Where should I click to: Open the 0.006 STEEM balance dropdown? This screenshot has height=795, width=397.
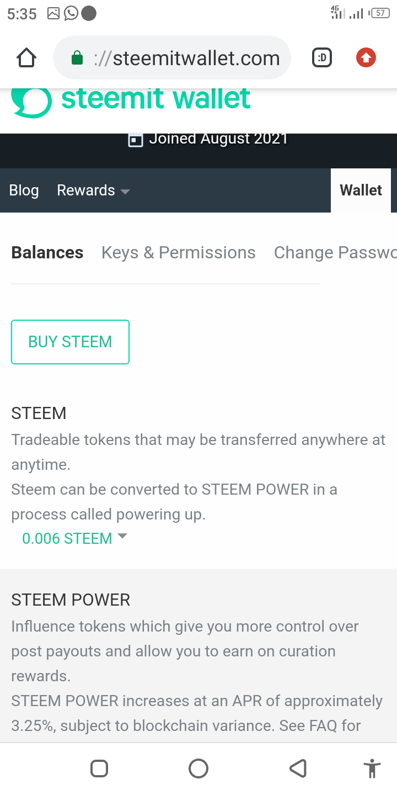(x=74, y=538)
